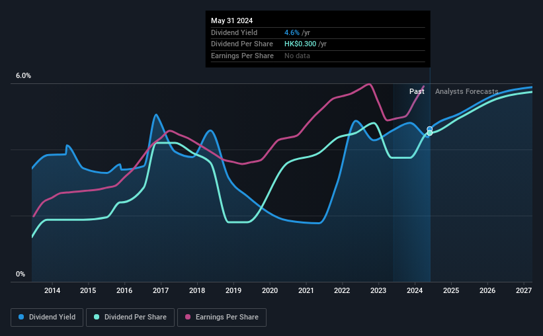Click the May 31 2024 tooltip date
The width and height of the screenshot is (543, 336).
pos(231,21)
